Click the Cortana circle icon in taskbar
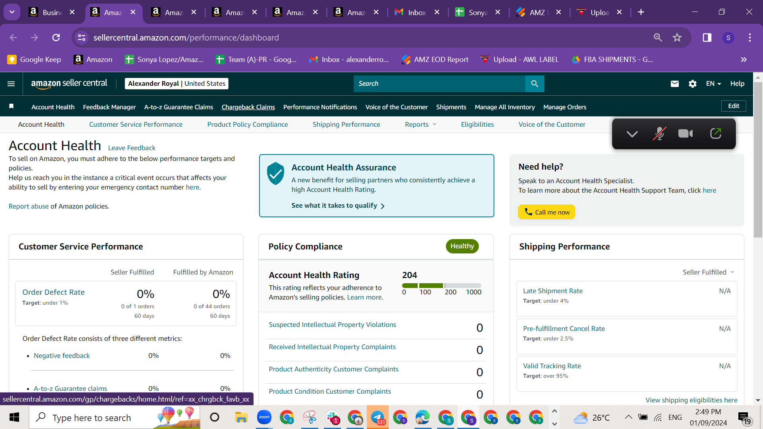This screenshot has height=429, width=763. point(215,417)
